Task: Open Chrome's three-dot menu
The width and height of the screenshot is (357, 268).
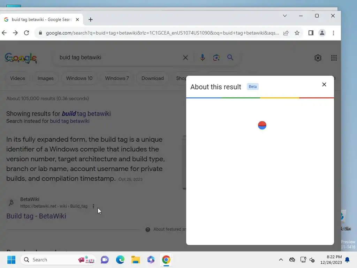Action: pyautogui.click(x=333, y=33)
